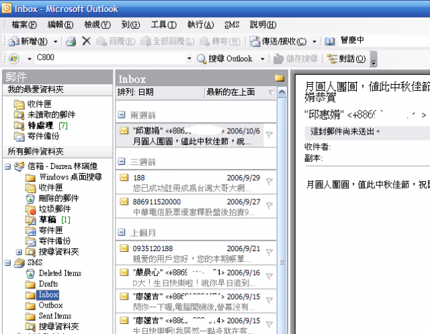Open 搜尋 Outlook dropdown arrow
This screenshot has height=334, width=430.
263,59
